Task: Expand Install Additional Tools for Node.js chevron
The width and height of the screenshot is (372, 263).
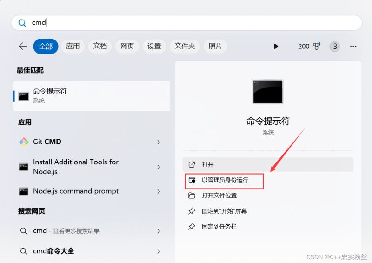Action: pyautogui.click(x=159, y=167)
